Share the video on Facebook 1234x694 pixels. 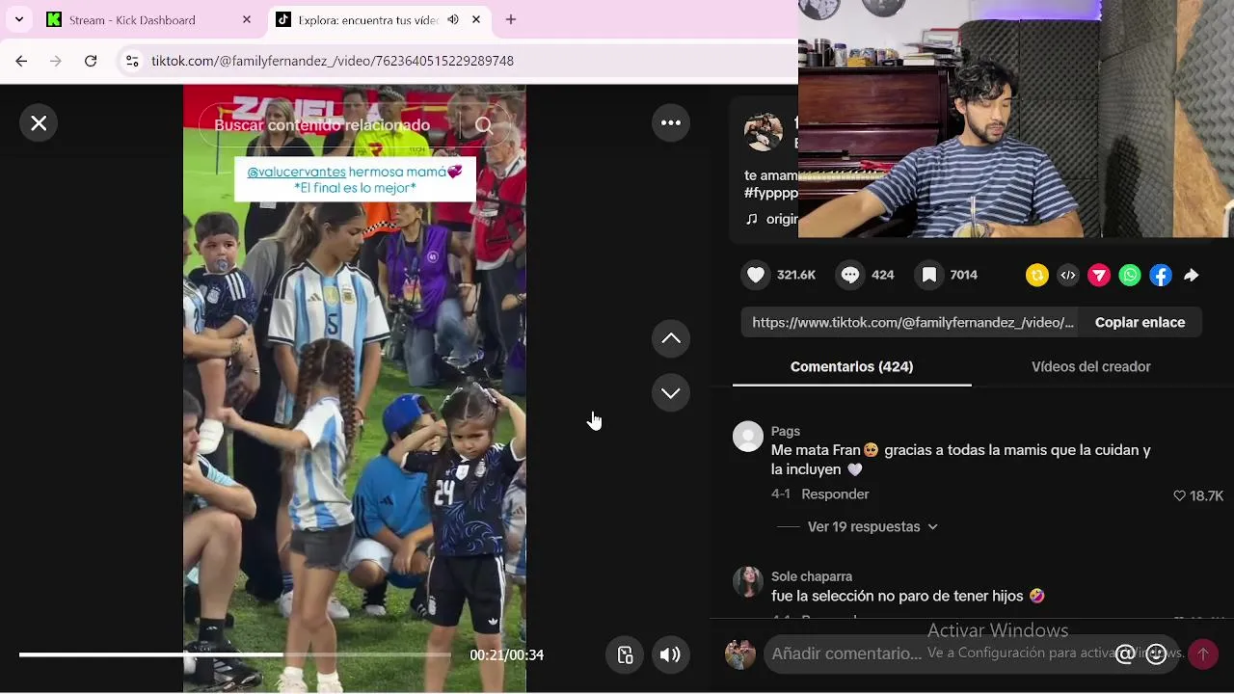(x=1161, y=276)
